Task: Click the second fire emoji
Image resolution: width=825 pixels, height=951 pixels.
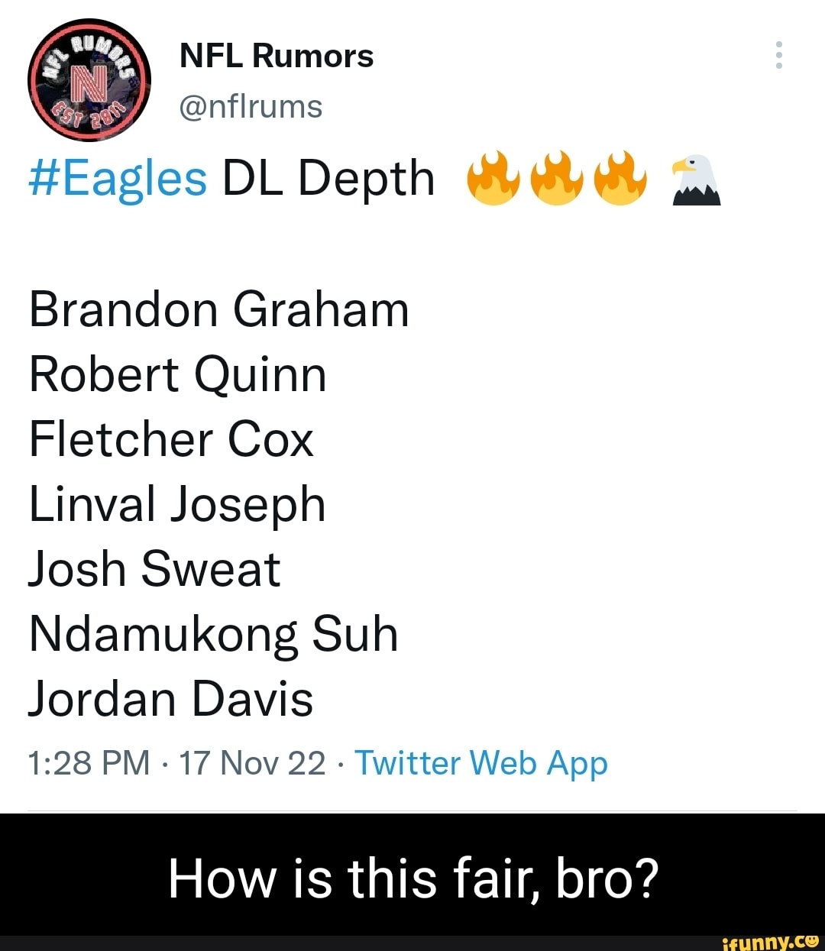Action: click(x=557, y=178)
